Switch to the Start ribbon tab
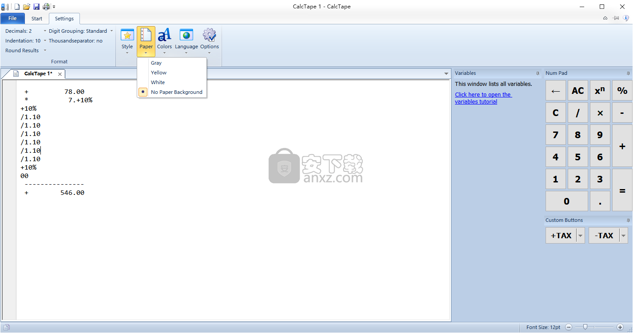This screenshot has width=633, height=333. (37, 19)
